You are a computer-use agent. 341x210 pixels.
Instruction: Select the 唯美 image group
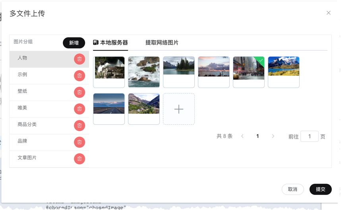[49, 109]
